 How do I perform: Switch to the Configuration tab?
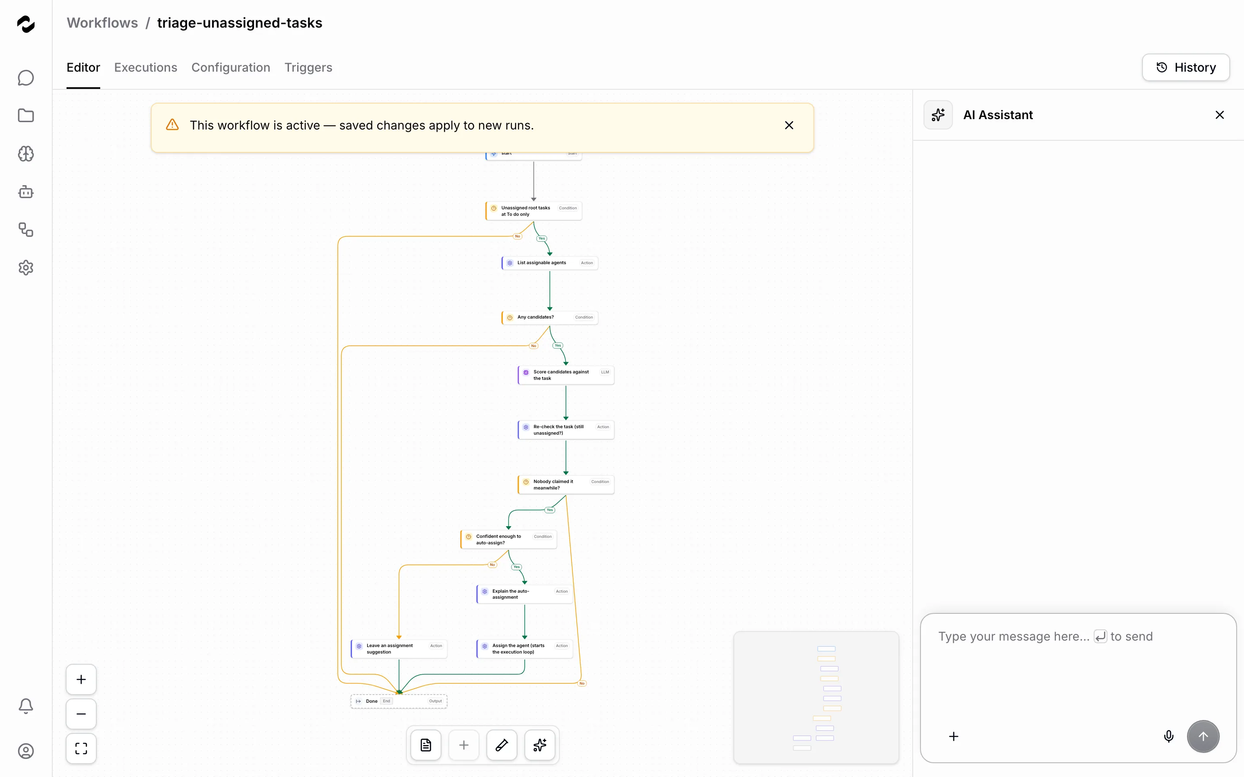click(x=231, y=67)
